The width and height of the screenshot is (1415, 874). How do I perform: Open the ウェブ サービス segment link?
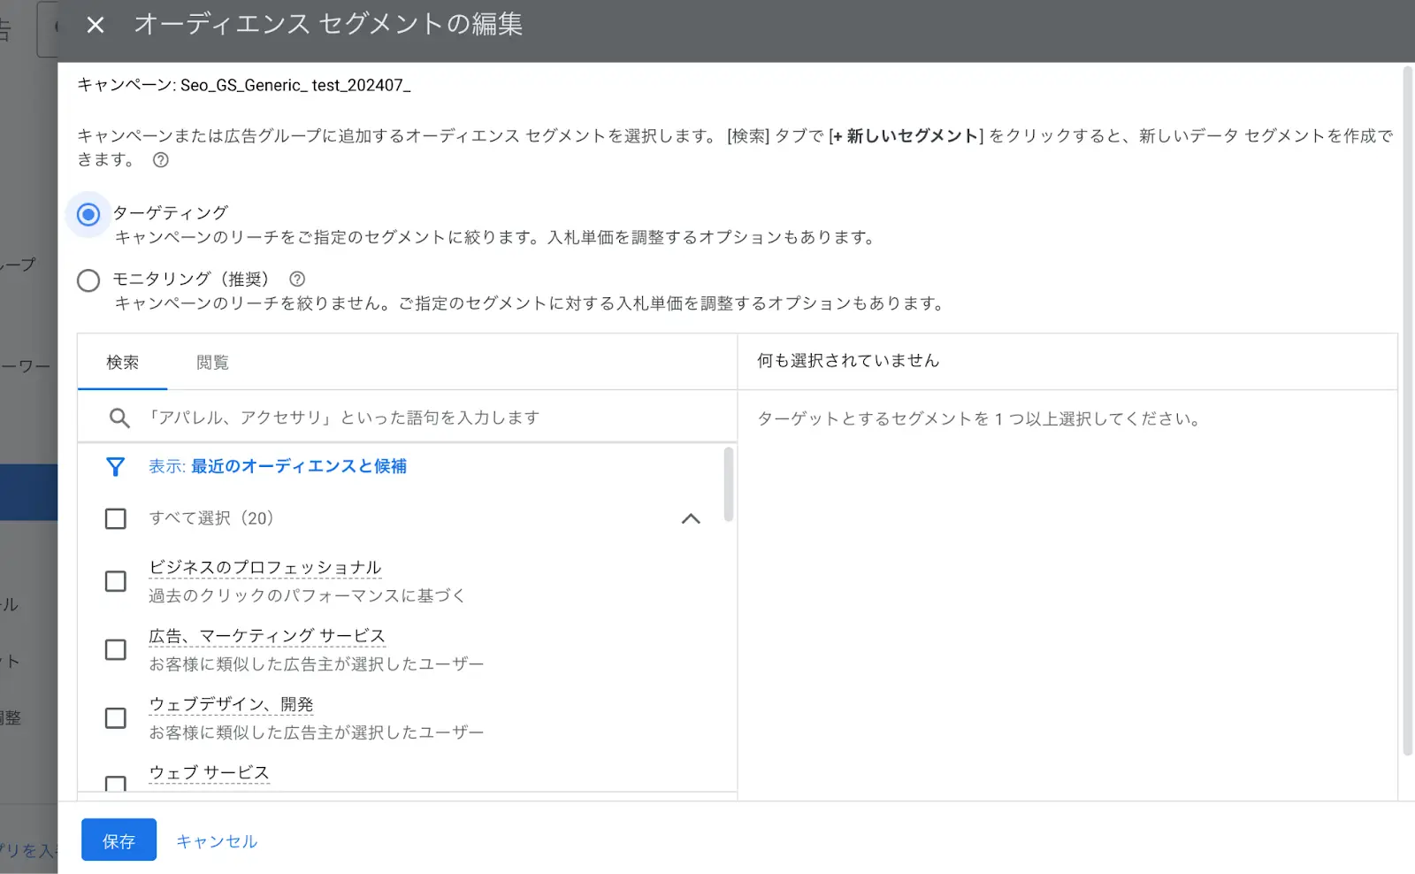pyautogui.click(x=209, y=771)
